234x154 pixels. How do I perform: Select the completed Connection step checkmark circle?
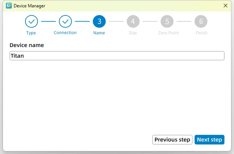click(65, 21)
